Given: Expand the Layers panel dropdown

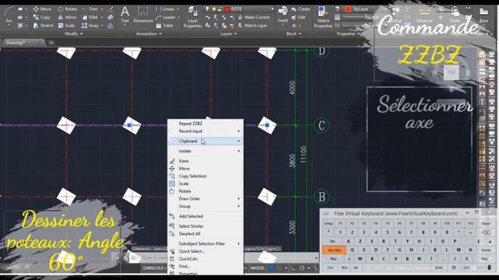Looking at the screenshot, I should [x=228, y=33].
